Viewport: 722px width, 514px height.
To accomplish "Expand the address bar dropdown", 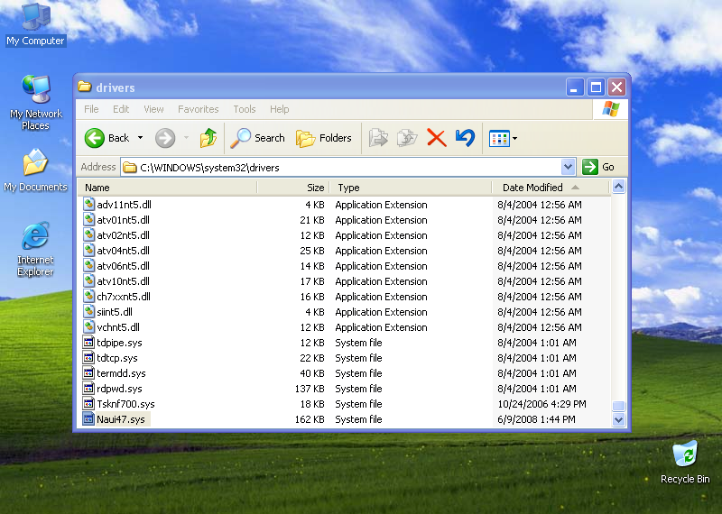I will click(x=568, y=167).
